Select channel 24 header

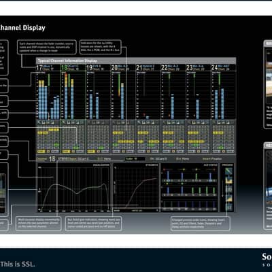tap(223, 67)
